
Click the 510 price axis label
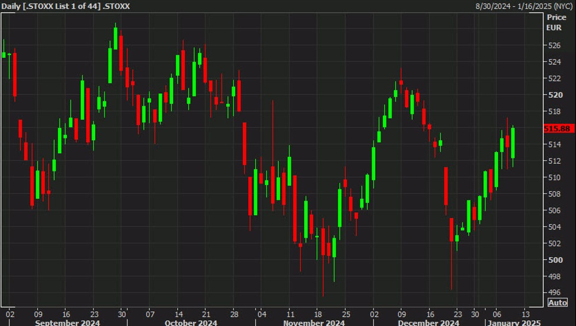coord(554,177)
